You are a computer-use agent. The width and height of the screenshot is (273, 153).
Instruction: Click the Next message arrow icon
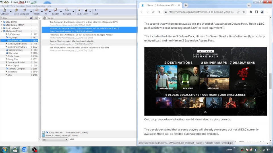click(x=96, y=10)
